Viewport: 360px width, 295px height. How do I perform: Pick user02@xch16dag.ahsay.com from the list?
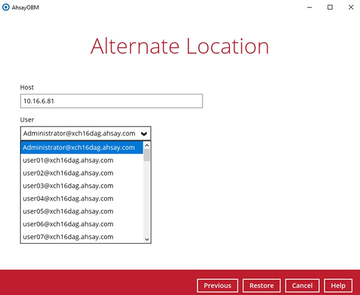click(68, 173)
